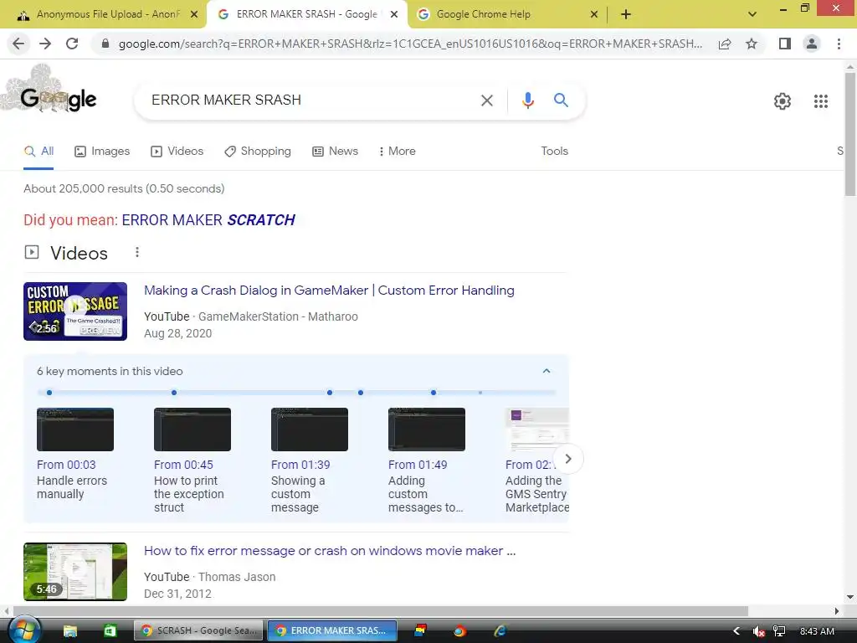Jump to the 01:39 timeline marker dot
Screen dimensions: 857x643
tap(330, 393)
